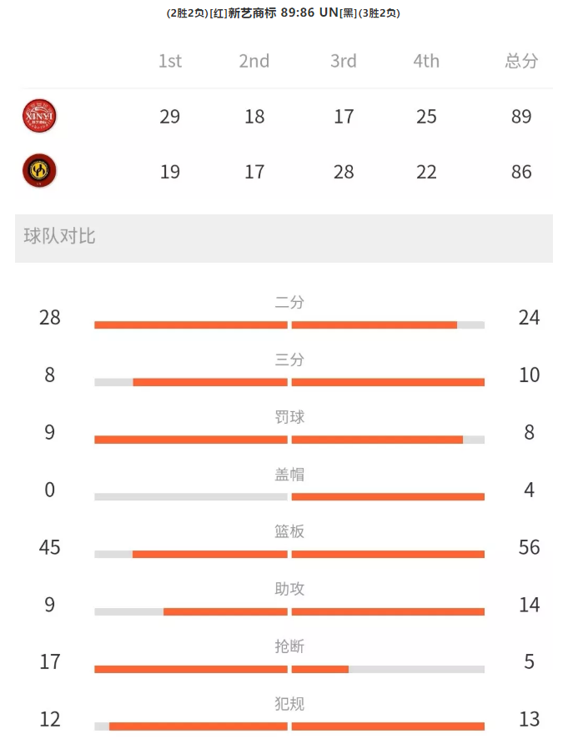Click the 篮板 rebounds comparison bar
This screenshot has height=749, width=583.
(x=289, y=554)
